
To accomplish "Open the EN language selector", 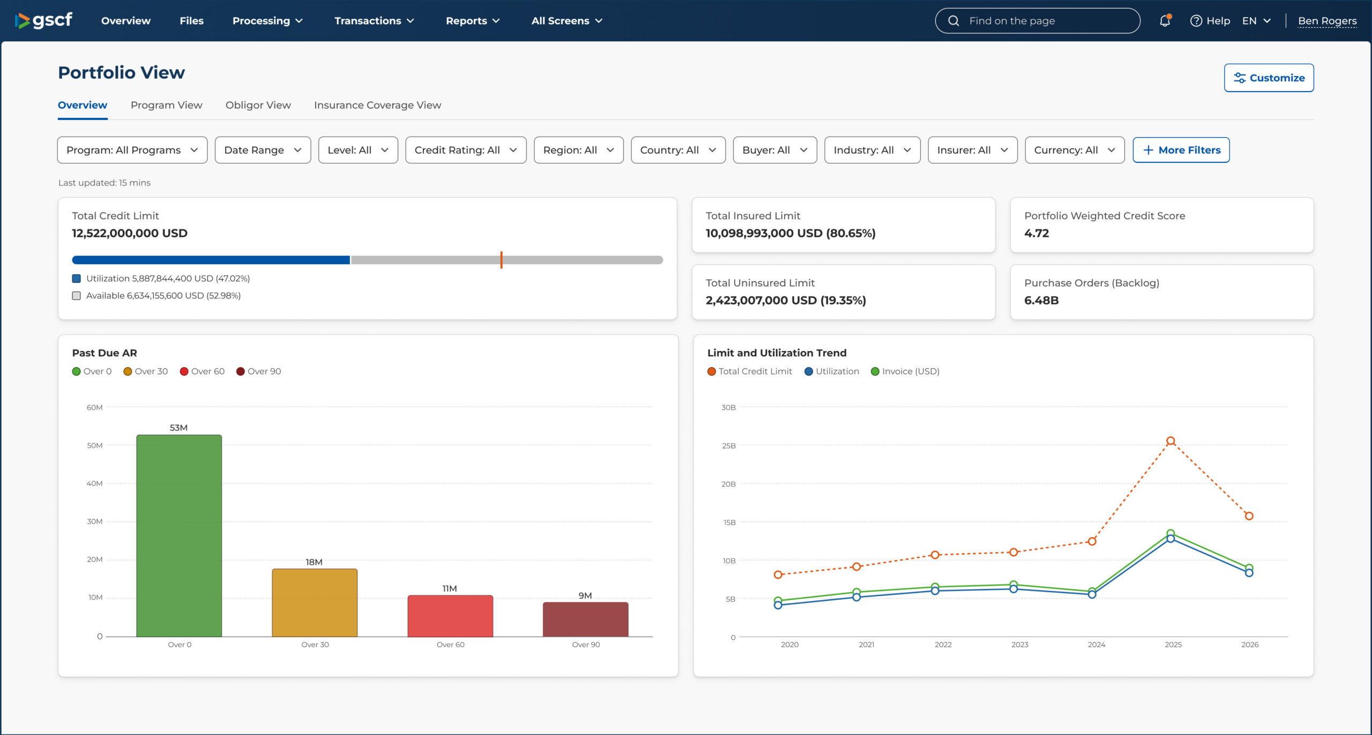I will point(1256,21).
